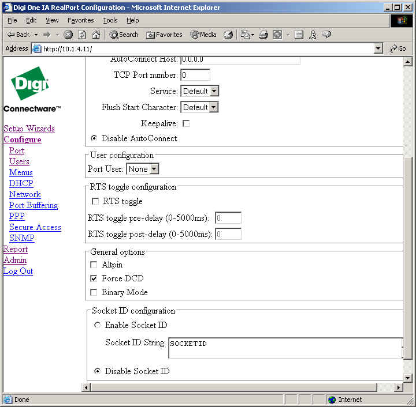Click the Print toolbar icon
This screenshot has width=416, height=407.
(263, 35)
